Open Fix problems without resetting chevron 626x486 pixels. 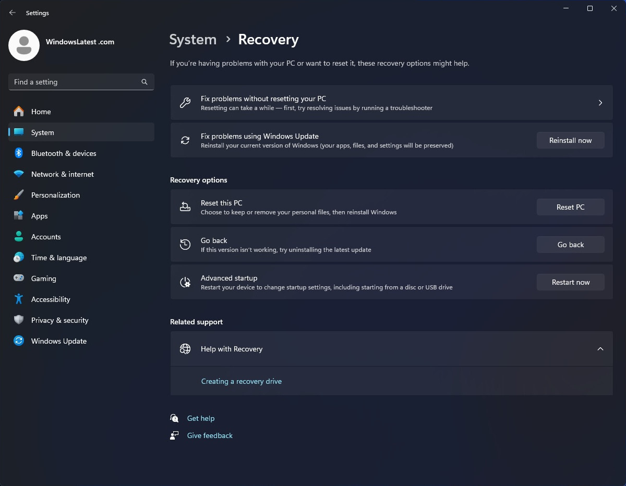pos(600,103)
